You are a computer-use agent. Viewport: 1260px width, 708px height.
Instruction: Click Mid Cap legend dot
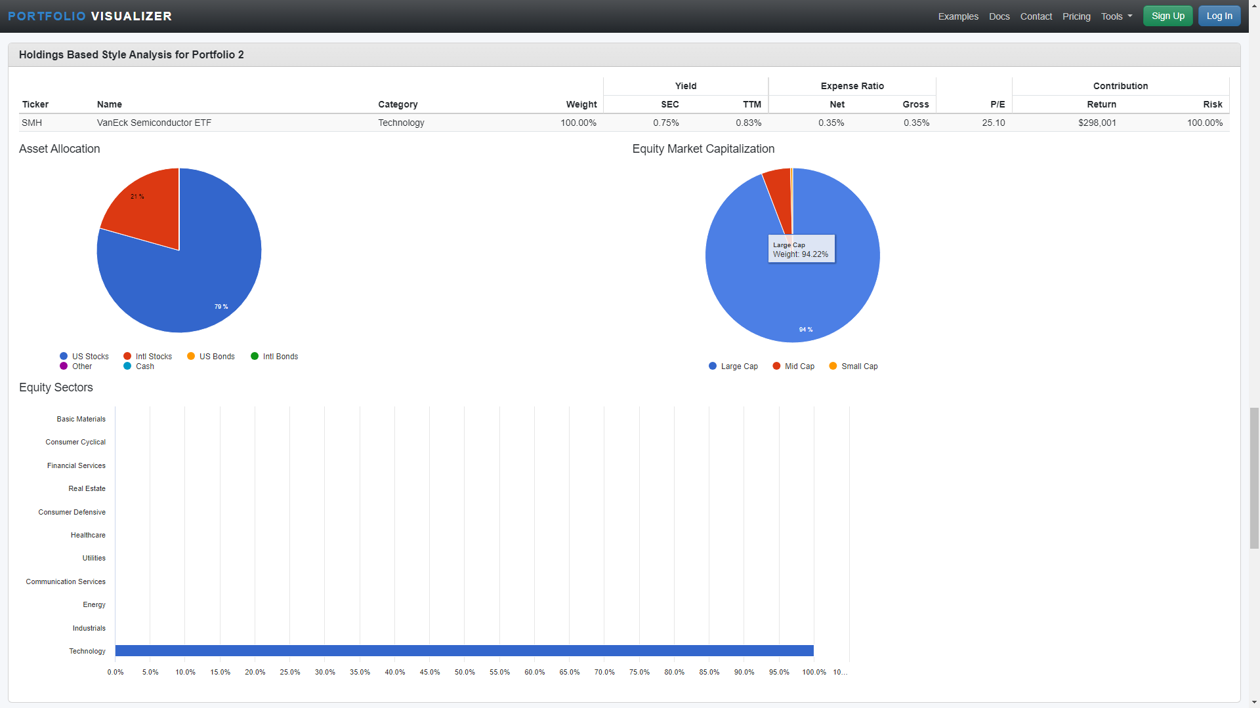(x=776, y=366)
